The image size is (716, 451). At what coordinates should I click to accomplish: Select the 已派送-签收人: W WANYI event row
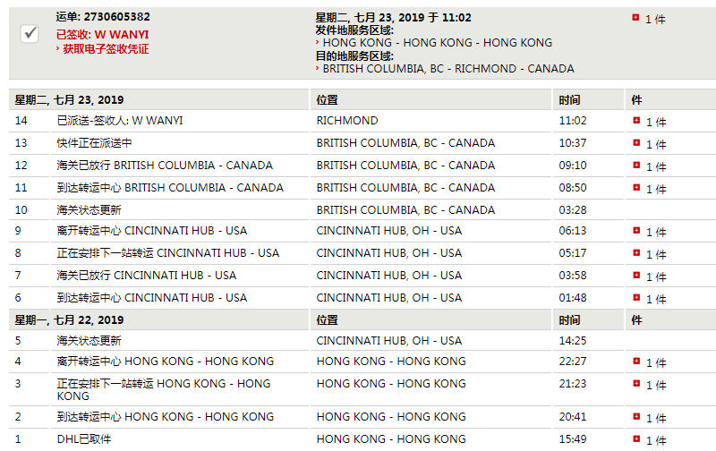120,121
